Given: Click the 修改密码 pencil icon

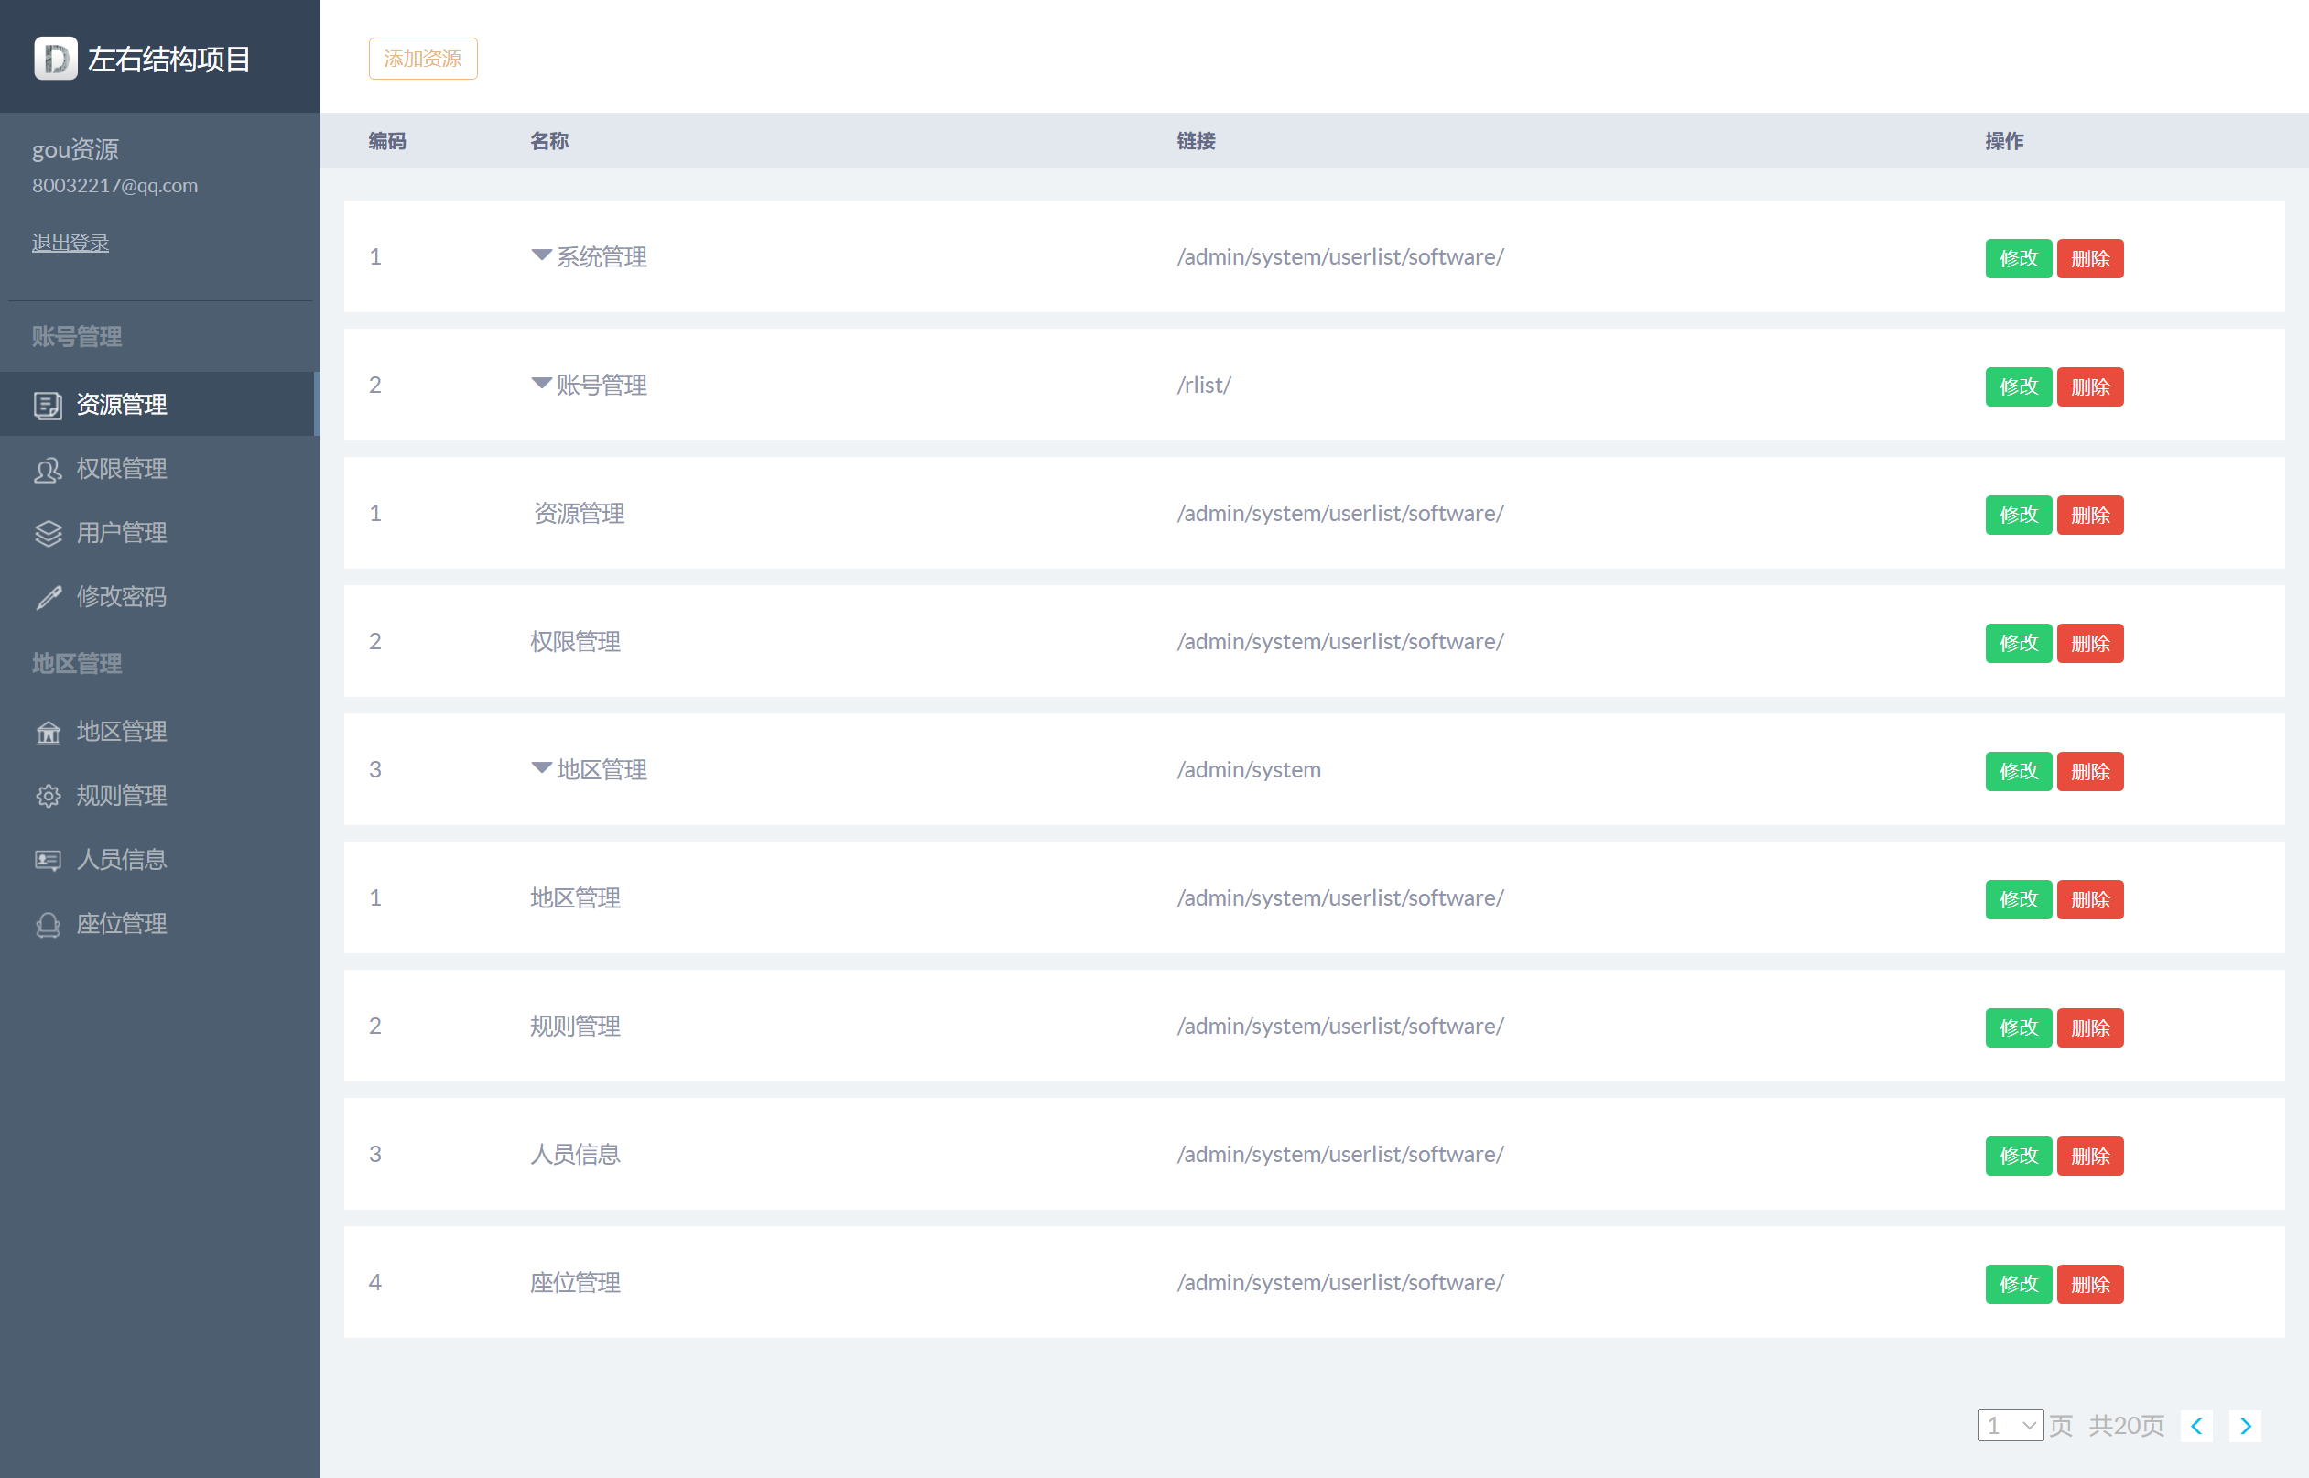Looking at the screenshot, I should click(x=48, y=597).
